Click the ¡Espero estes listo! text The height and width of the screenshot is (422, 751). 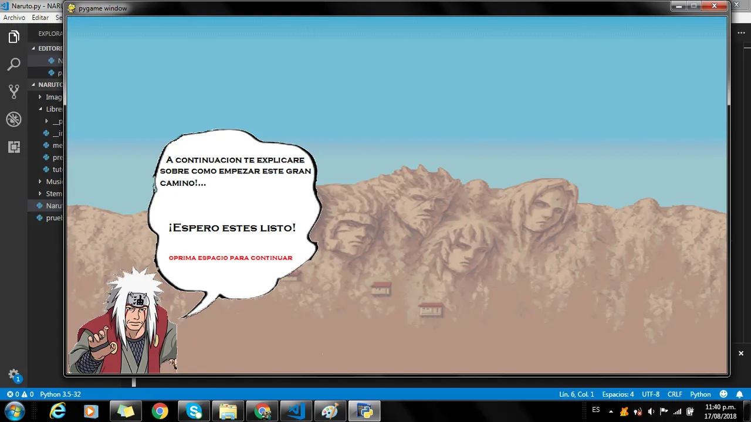click(x=232, y=227)
